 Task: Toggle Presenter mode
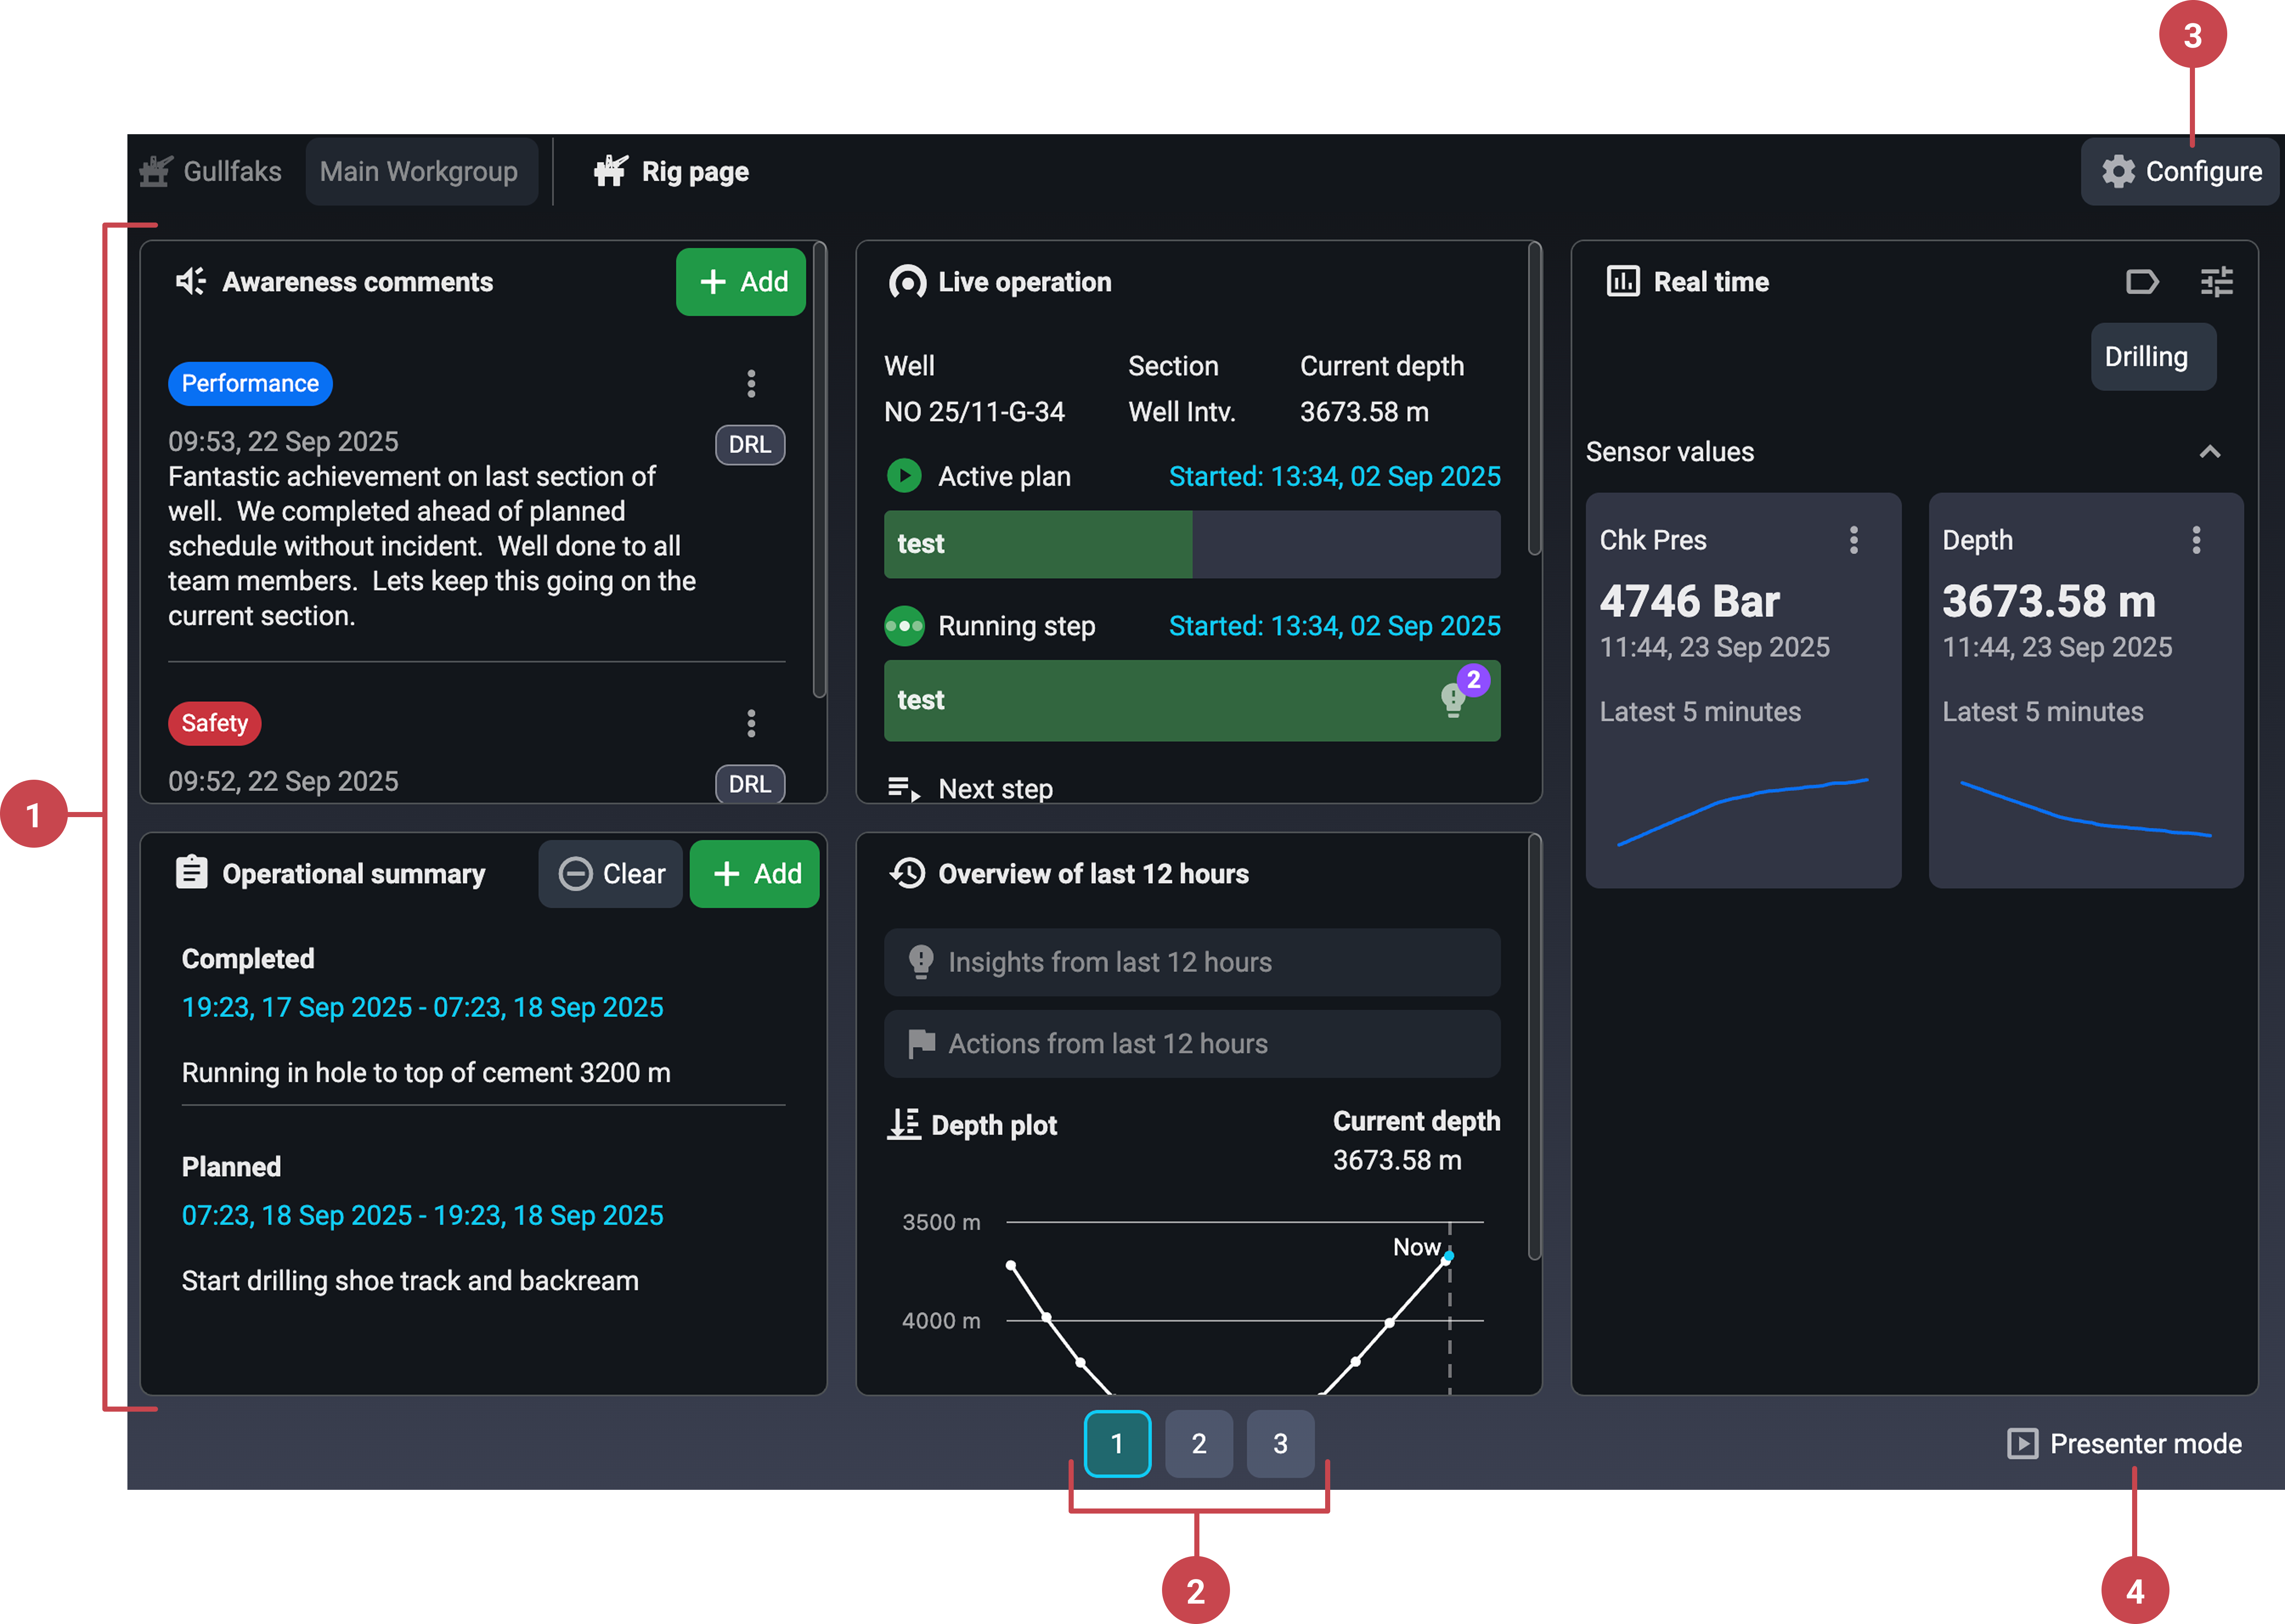pyautogui.click(x=2124, y=1443)
